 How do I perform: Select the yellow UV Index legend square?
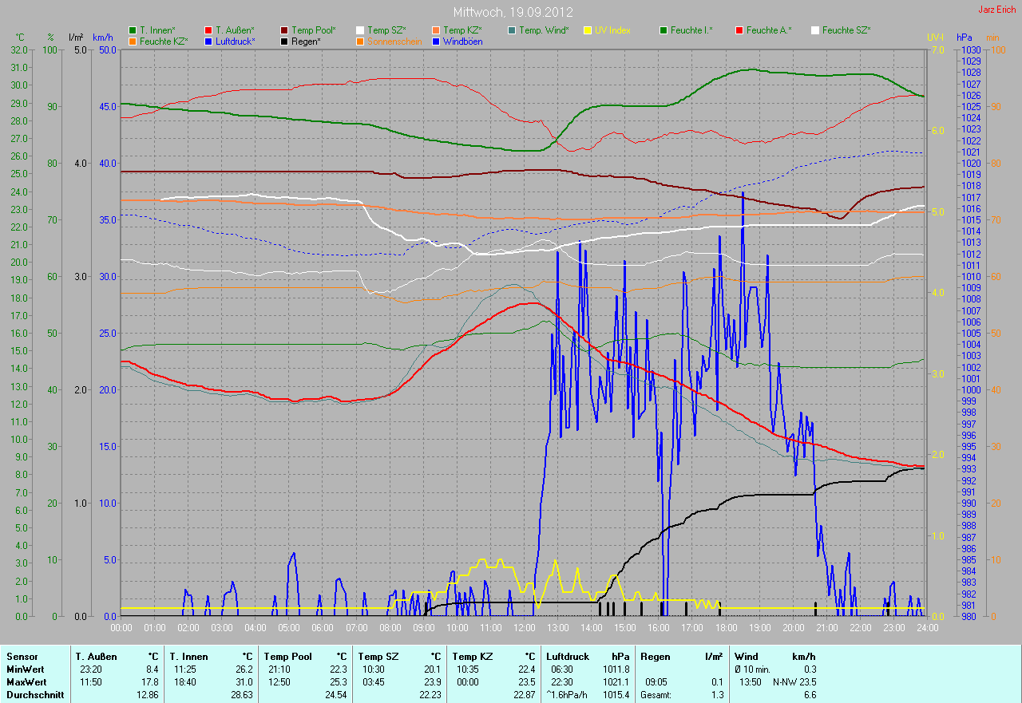click(x=588, y=30)
